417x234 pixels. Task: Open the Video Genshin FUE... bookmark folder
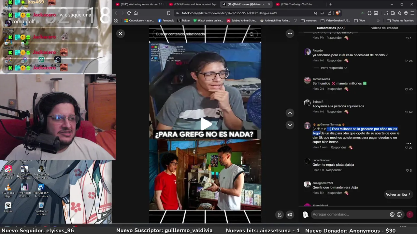[x=335, y=20]
